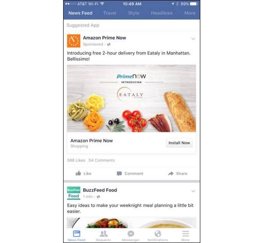
Task: Open the Eataly Prime Now ad image
Action: 131,98
